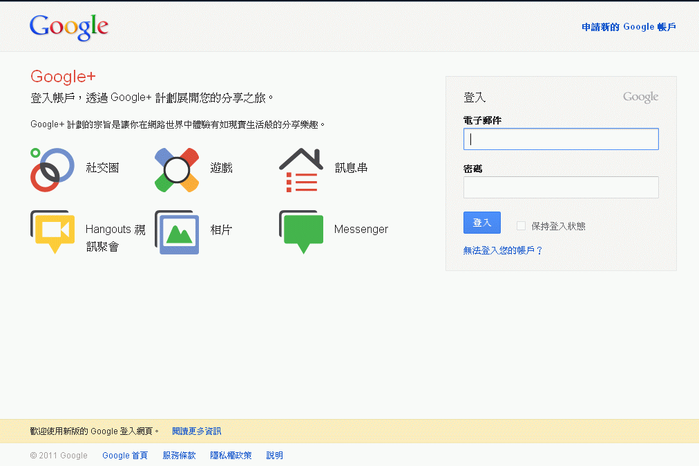Click the 保持登入狀態 label text

pyautogui.click(x=558, y=226)
